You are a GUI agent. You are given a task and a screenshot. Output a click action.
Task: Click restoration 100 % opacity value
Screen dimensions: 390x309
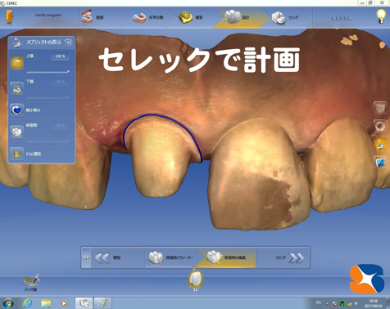(x=60, y=126)
